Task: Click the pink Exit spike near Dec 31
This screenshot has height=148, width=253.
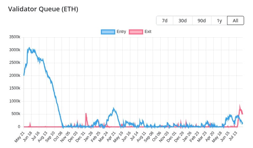Action: coord(86,114)
